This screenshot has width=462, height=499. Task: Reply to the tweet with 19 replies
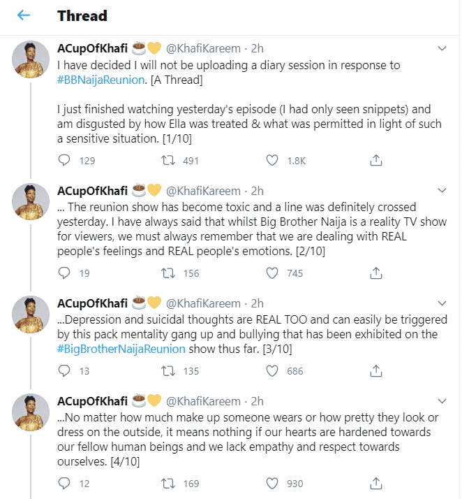pos(64,273)
